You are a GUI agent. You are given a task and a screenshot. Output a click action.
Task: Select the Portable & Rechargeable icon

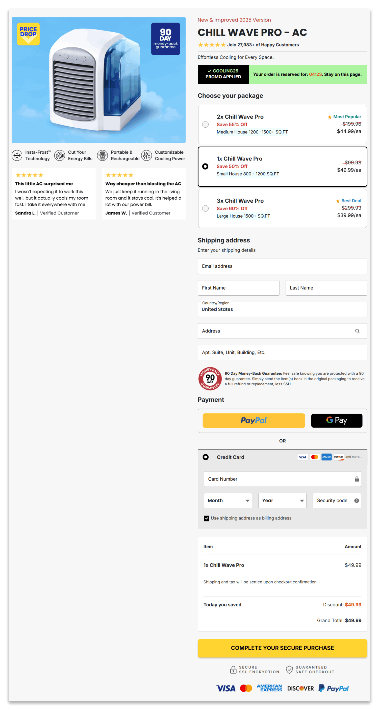click(103, 155)
